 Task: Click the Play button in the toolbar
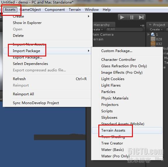coord(122,17)
